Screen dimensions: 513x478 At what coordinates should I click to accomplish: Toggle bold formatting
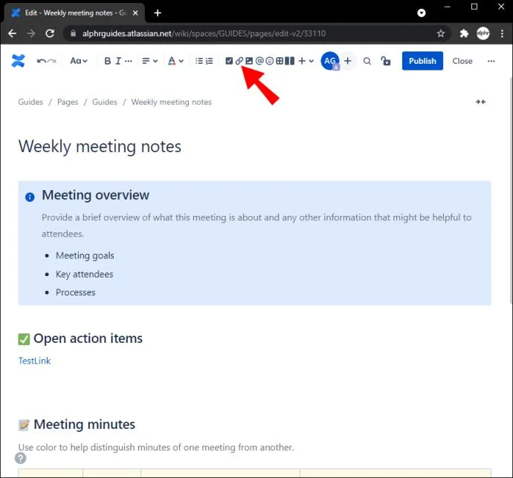(x=107, y=61)
